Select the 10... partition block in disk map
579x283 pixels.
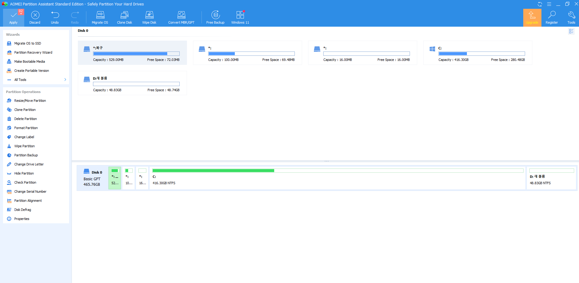pos(129,178)
